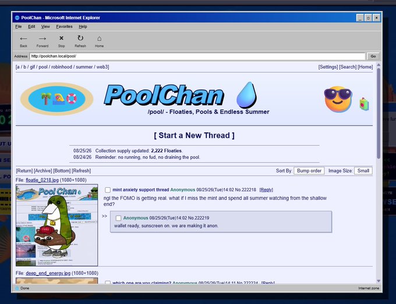
Task: Open the Image Size Small dropdown
Action: tap(363, 171)
